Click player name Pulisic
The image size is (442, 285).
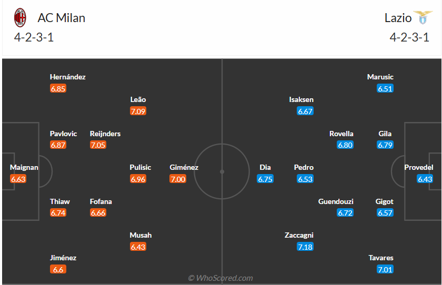140,167
